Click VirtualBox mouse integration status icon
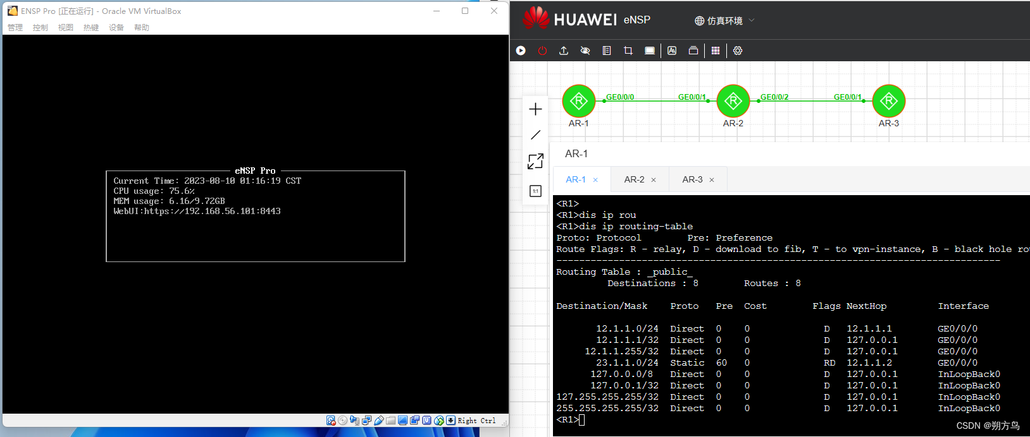 (438, 421)
